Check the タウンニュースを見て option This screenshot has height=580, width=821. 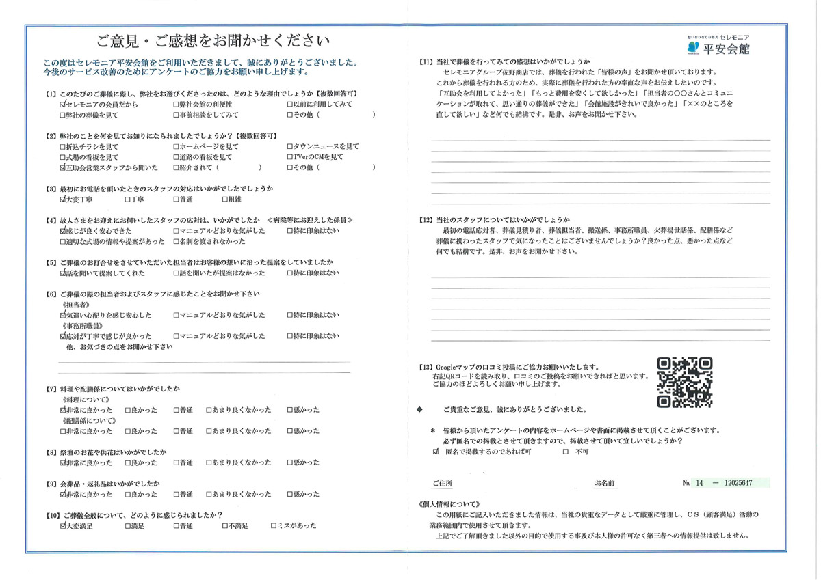(x=290, y=147)
